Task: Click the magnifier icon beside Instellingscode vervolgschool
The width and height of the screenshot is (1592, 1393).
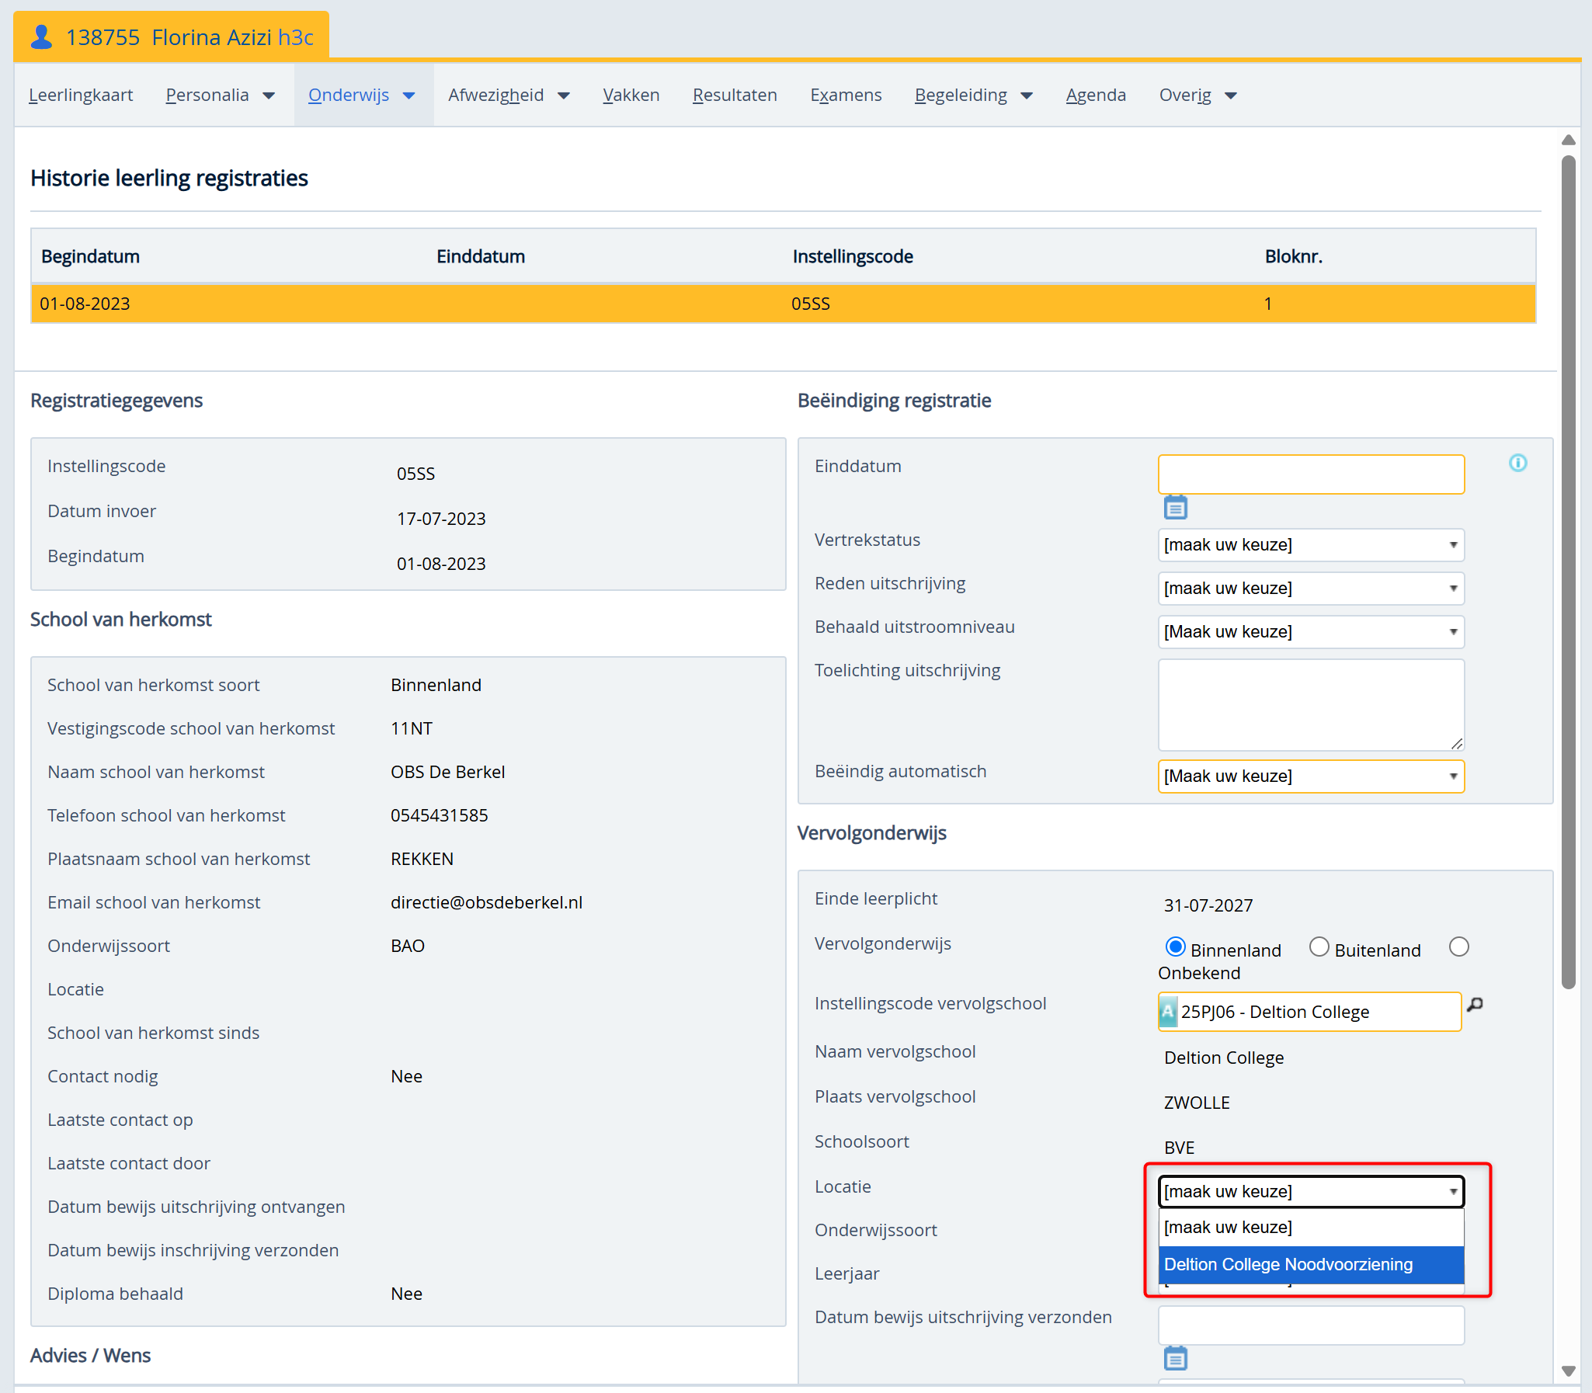Action: pos(1475,1005)
